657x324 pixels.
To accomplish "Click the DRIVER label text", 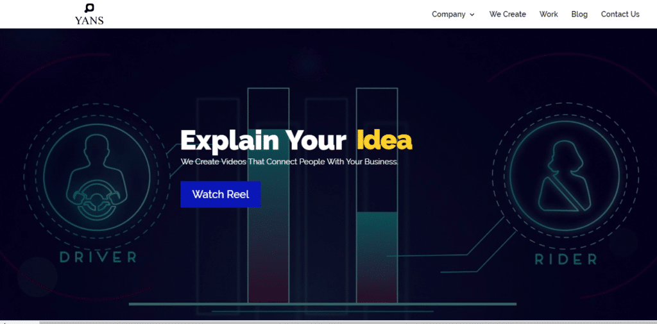I will (x=98, y=257).
